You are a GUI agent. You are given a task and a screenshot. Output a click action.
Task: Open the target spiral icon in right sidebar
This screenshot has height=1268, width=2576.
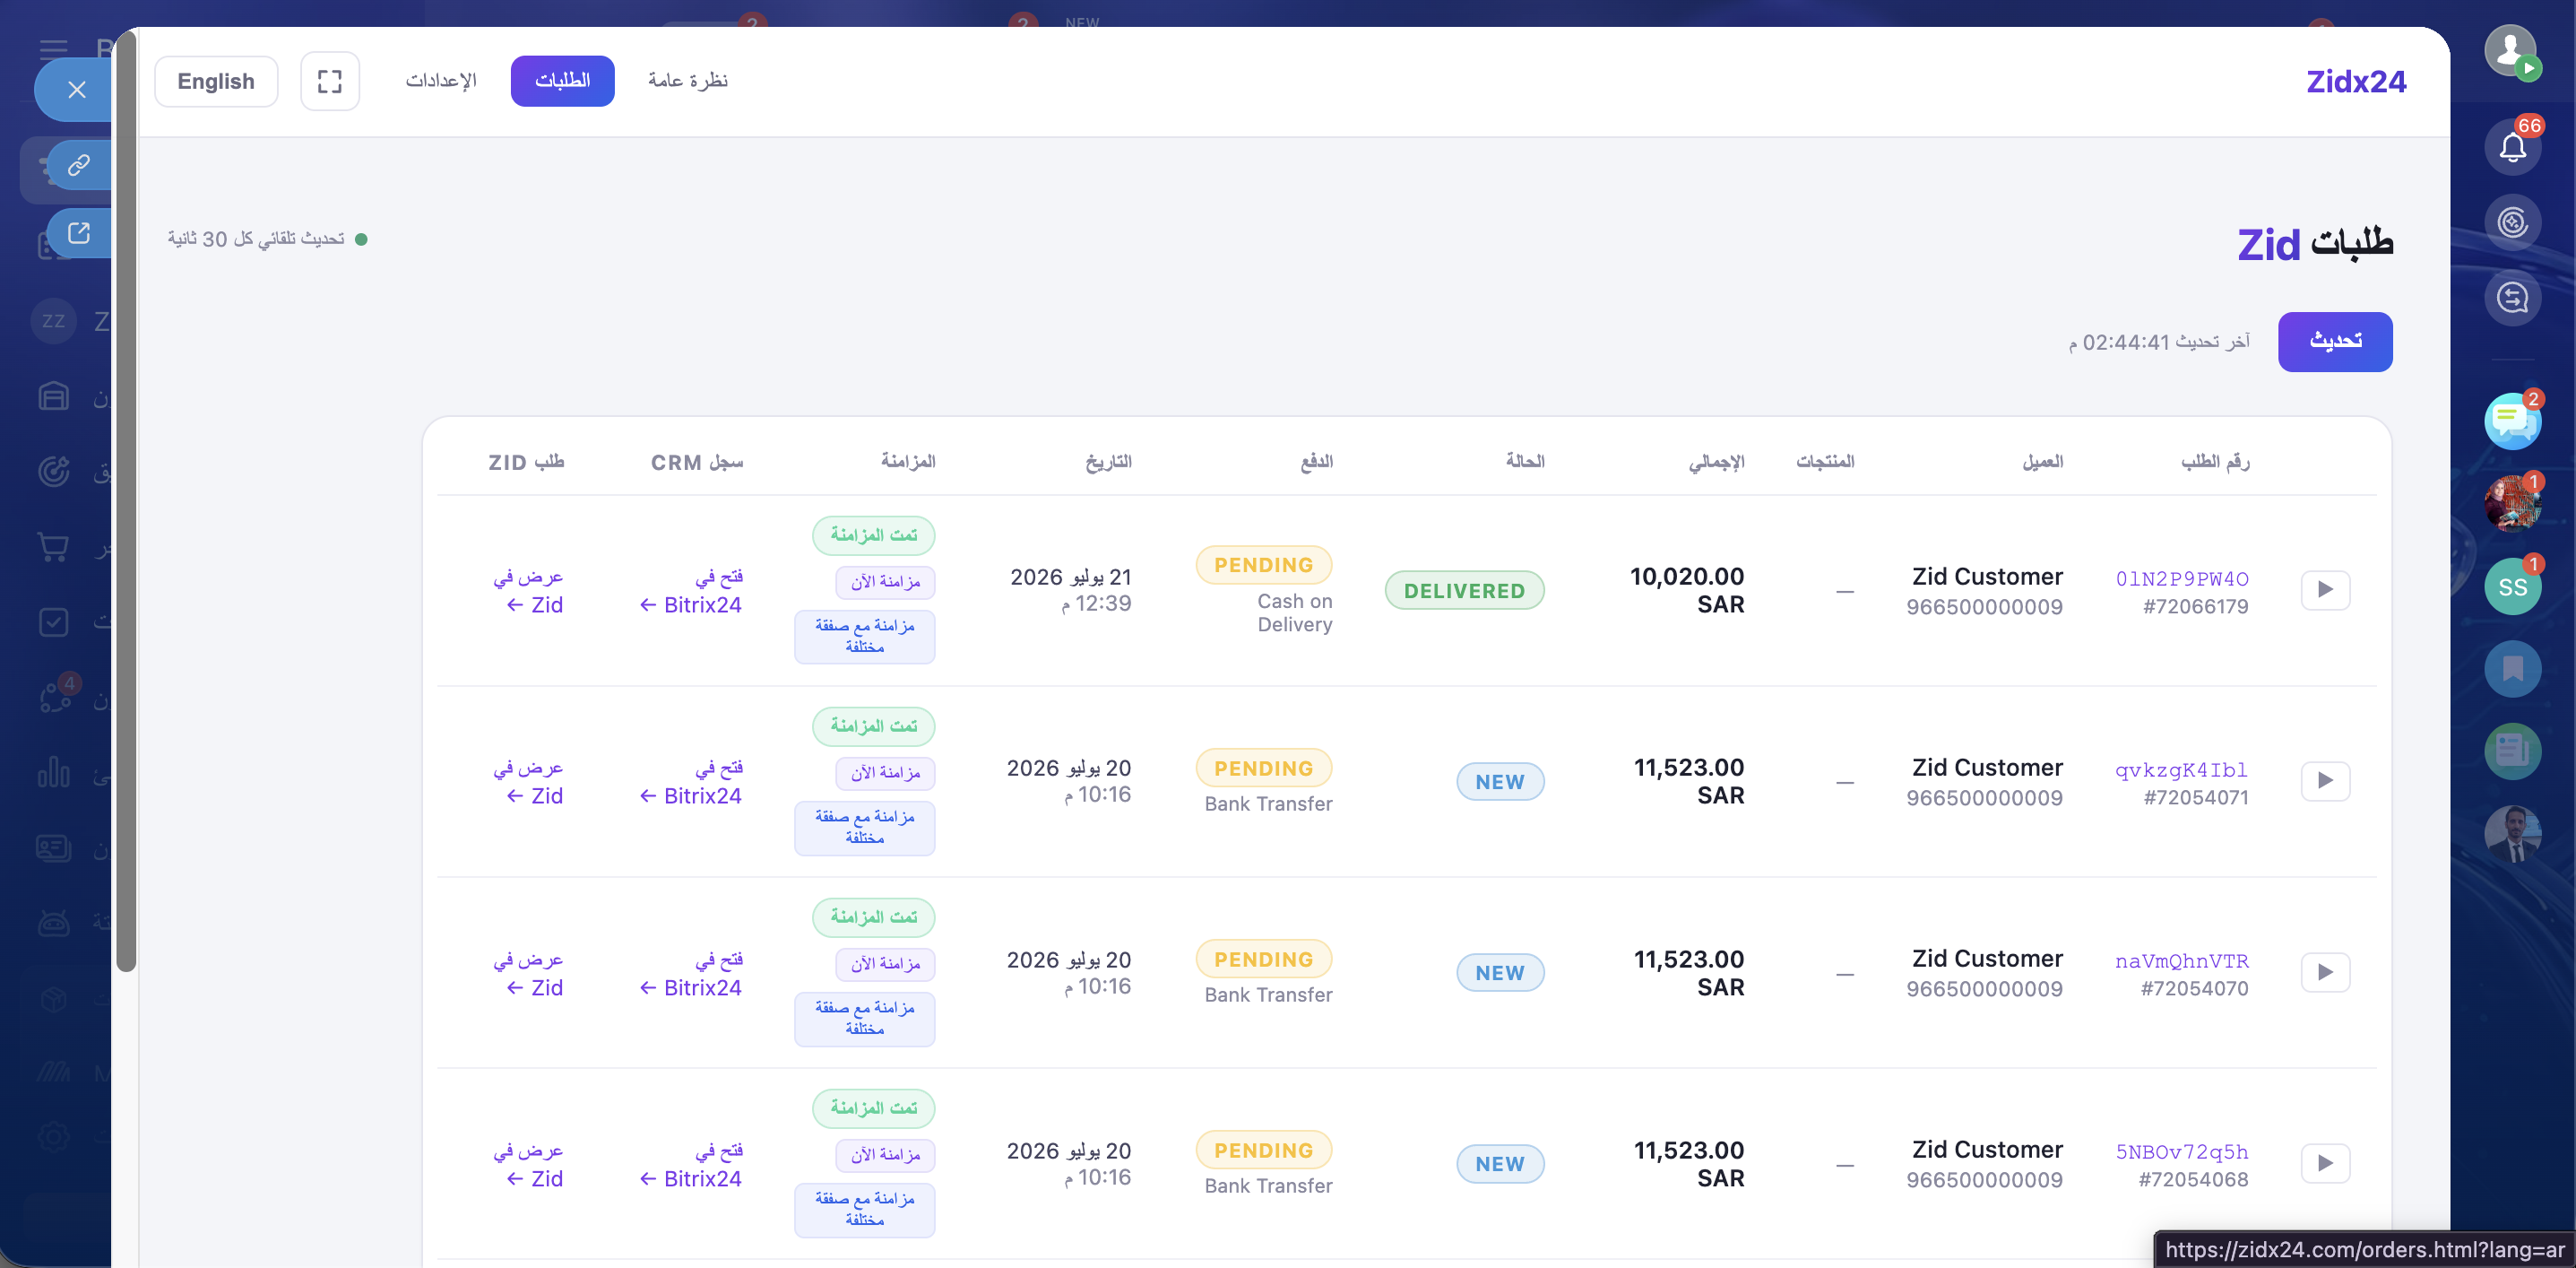click(x=2512, y=222)
